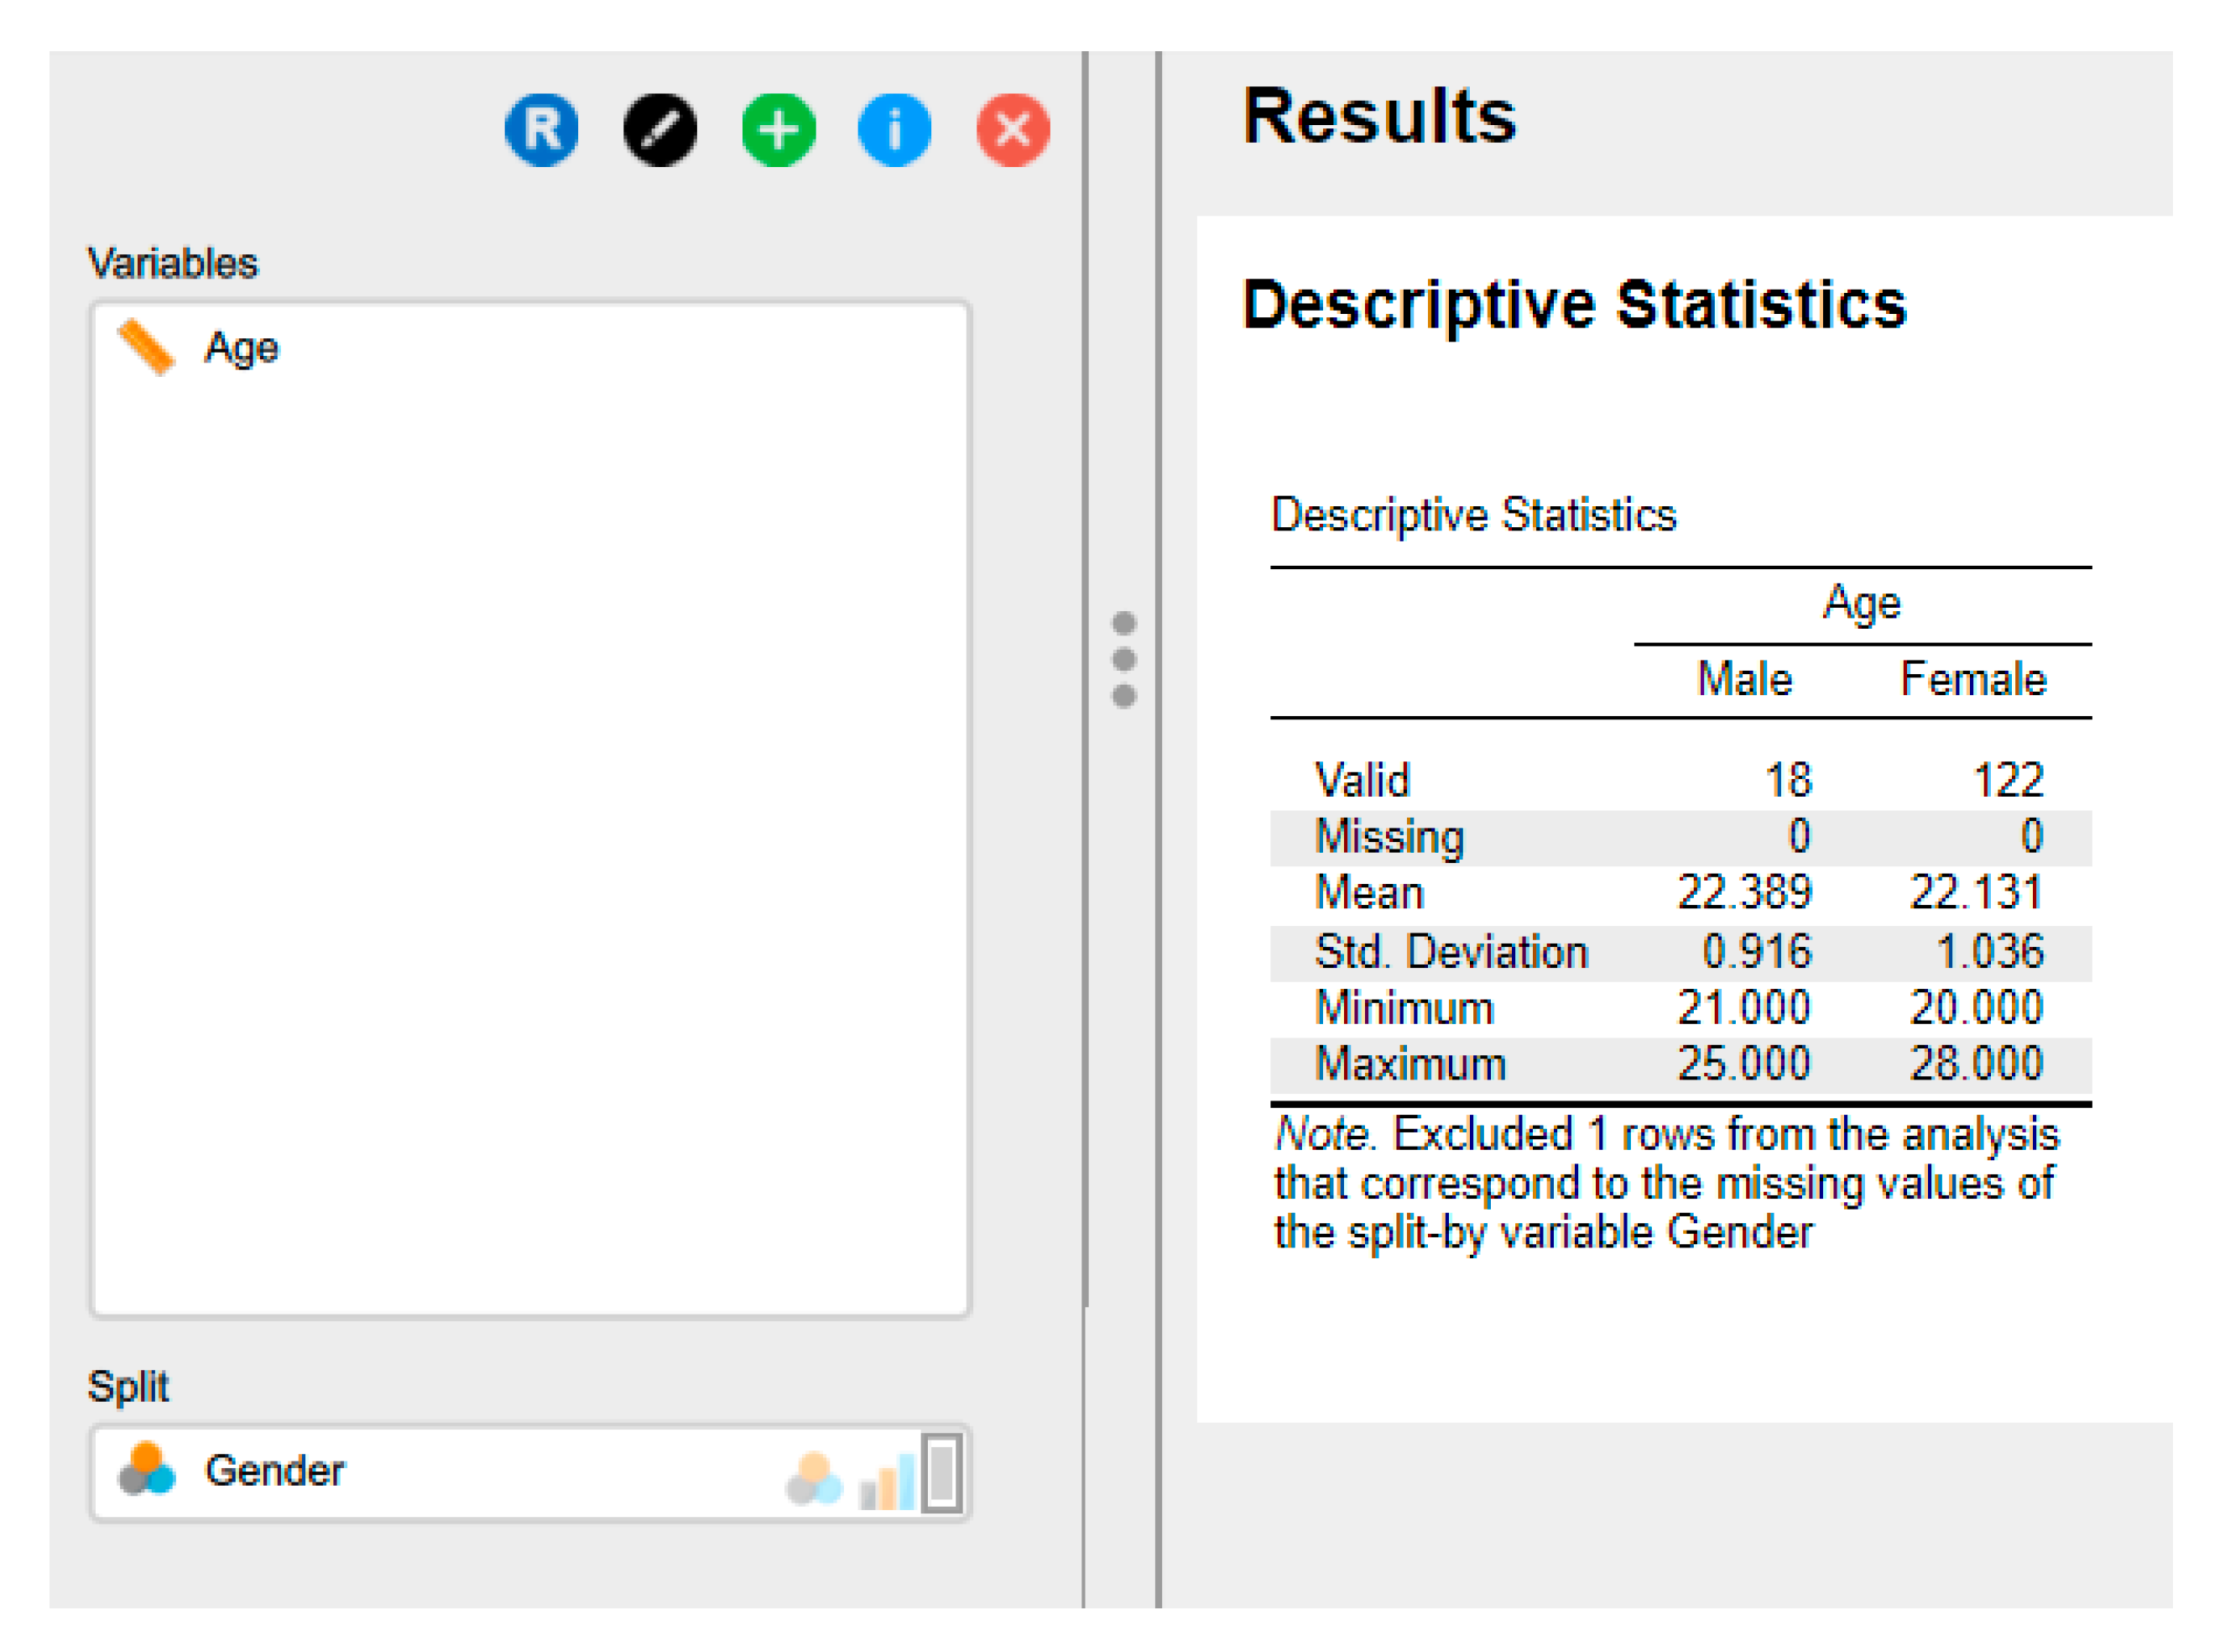Viewport: 2225px width, 1652px height.
Task: Click the Female column header
Action: [1972, 679]
